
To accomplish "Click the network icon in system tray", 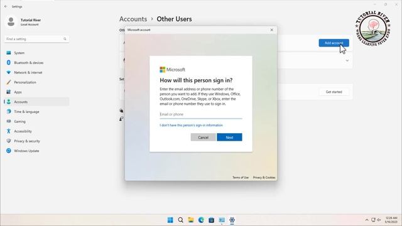I will [373, 220].
